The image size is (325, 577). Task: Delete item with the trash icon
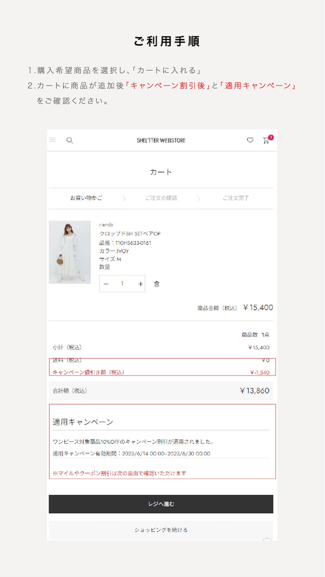(x=157, y=284)
